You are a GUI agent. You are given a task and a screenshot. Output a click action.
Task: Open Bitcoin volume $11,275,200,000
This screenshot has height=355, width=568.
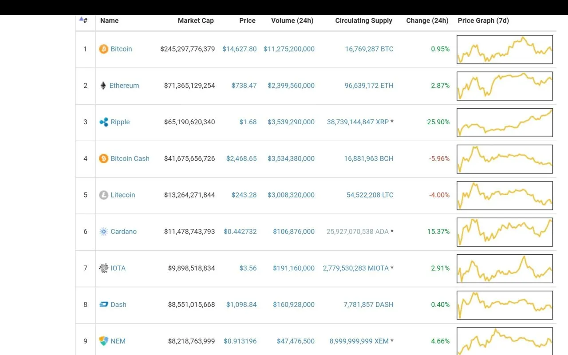pos(289,49)
